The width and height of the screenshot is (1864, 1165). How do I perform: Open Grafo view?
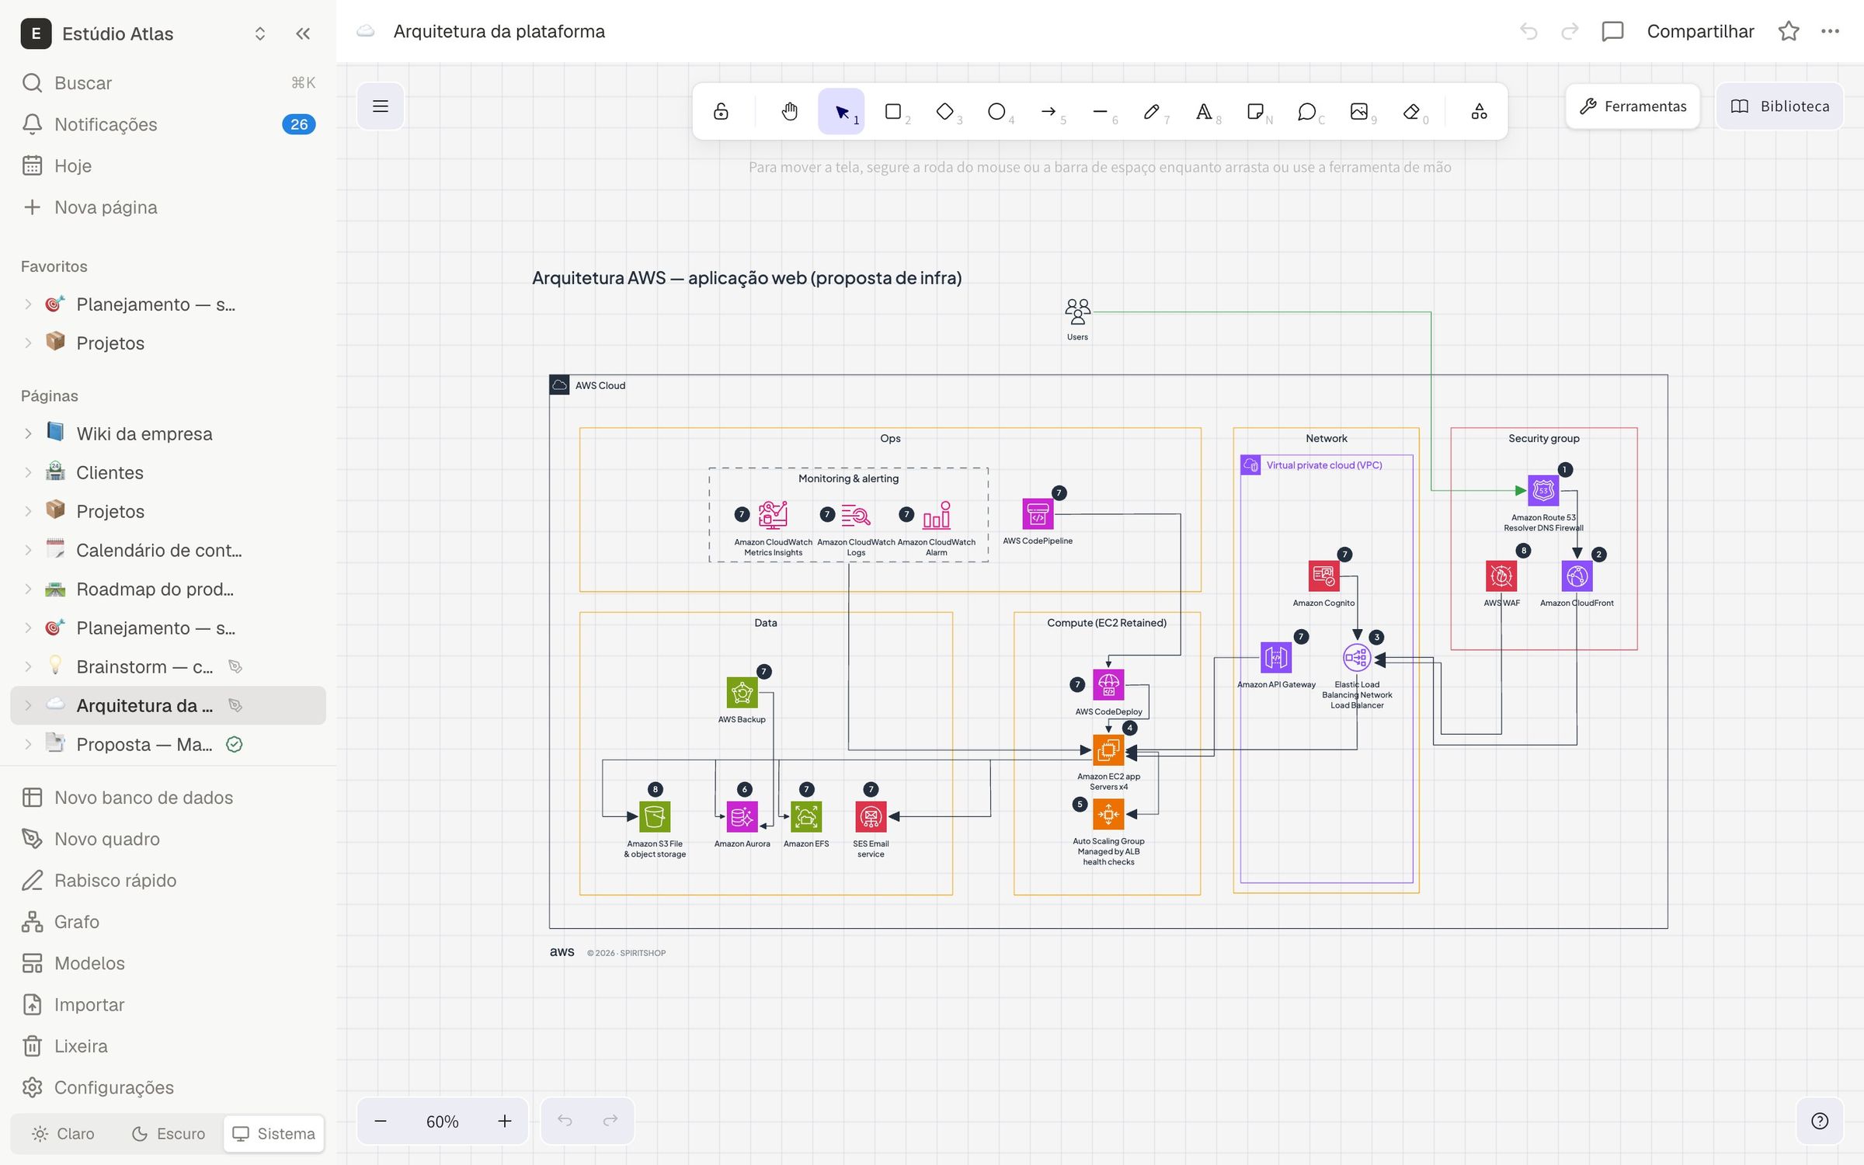[168, 921]
